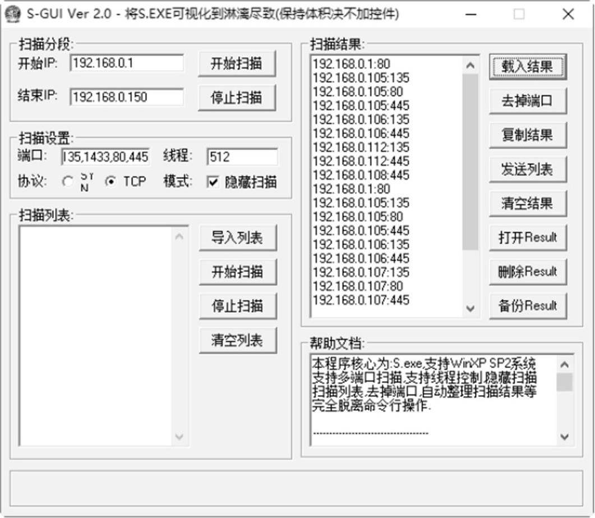This screenshot has height=518, width=595.
Task: Click the 端口 port list field
Action: [x=105, y=157]
